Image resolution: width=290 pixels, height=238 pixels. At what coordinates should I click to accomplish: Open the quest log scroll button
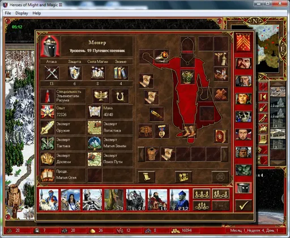click(x=147, y=177)
